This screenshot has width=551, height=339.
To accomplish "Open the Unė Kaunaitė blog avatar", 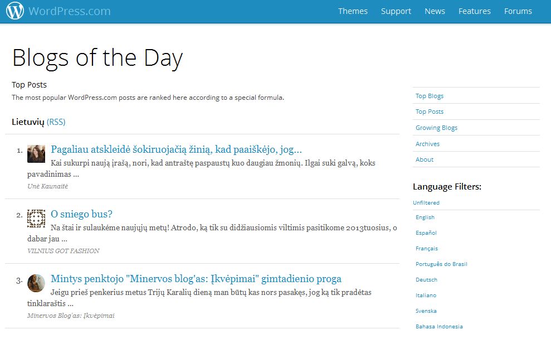I will pos(36,154).
